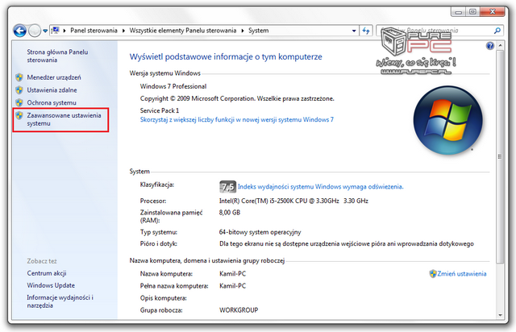Viewport: 516px width, 332px height.
Task: Click 'Zmień ustawienia' link
Action: coord(462,274)
